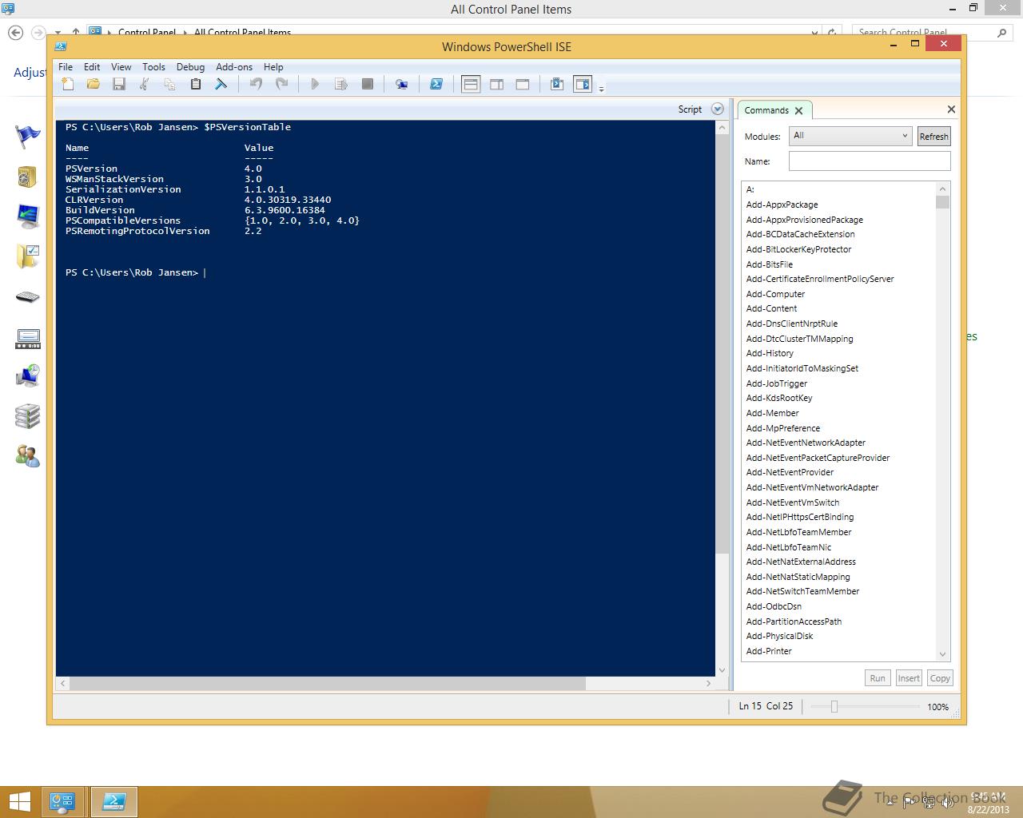Open the View menu

(x=121, y=67)
